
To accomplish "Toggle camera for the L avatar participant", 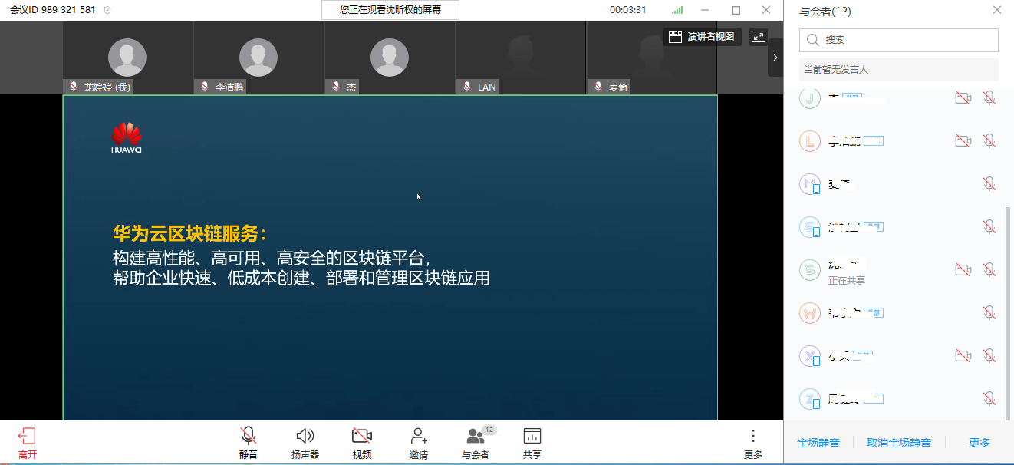I will 963,141.
